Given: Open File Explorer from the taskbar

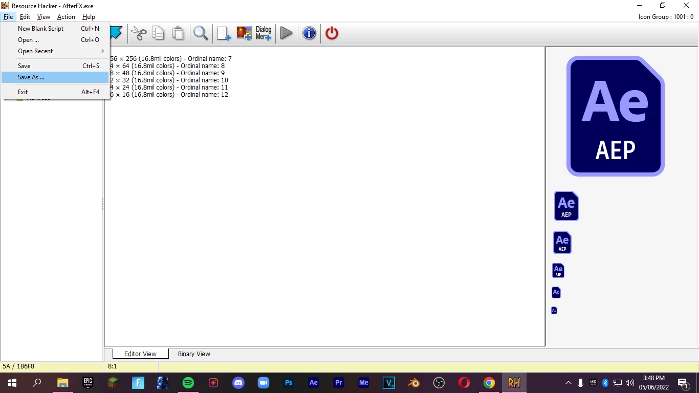Looking at the screenshot, I should [x=62, y=383].
